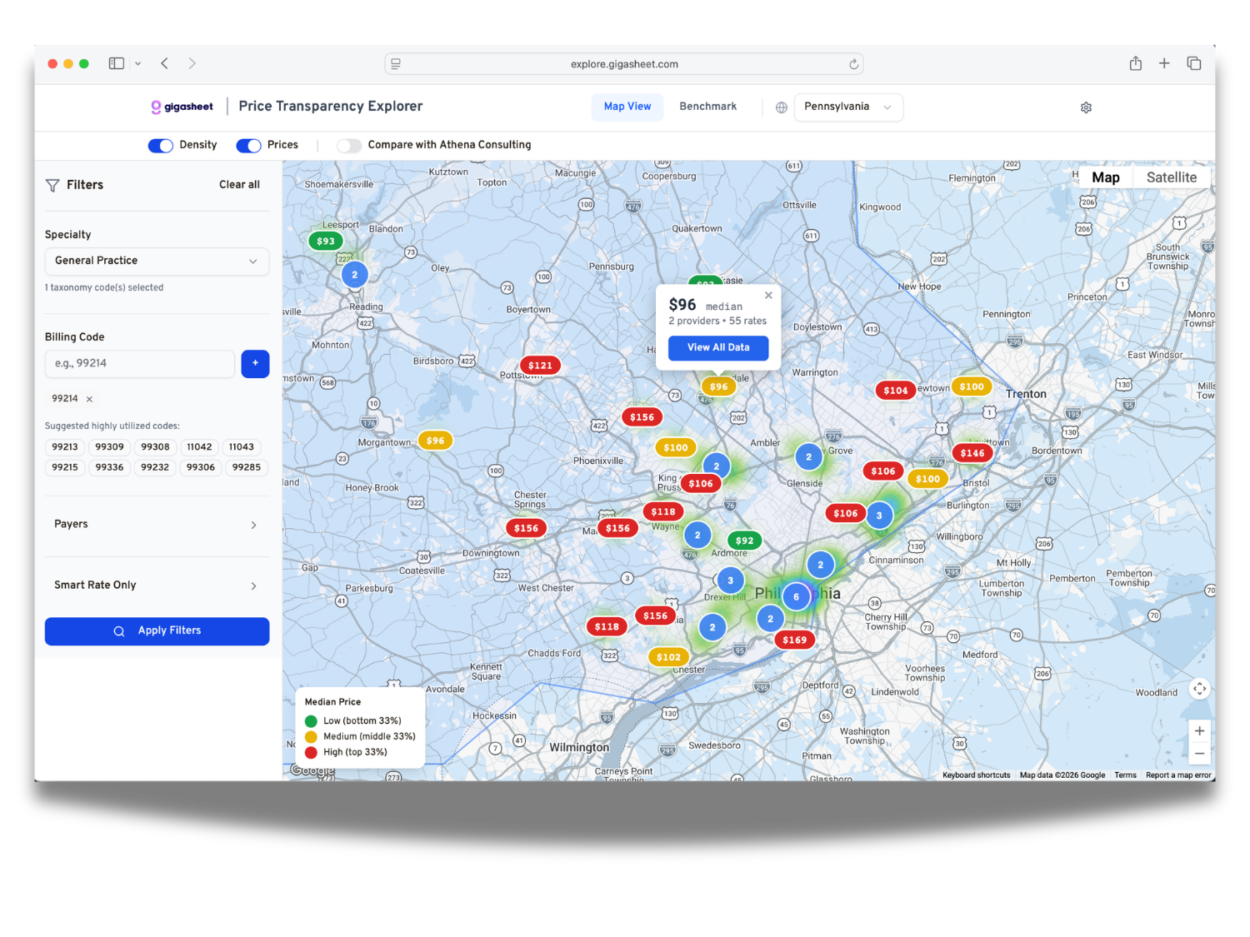
Task: Open sidebar options dropdown arrow in Safari
Action: click(x=138, y=63)
